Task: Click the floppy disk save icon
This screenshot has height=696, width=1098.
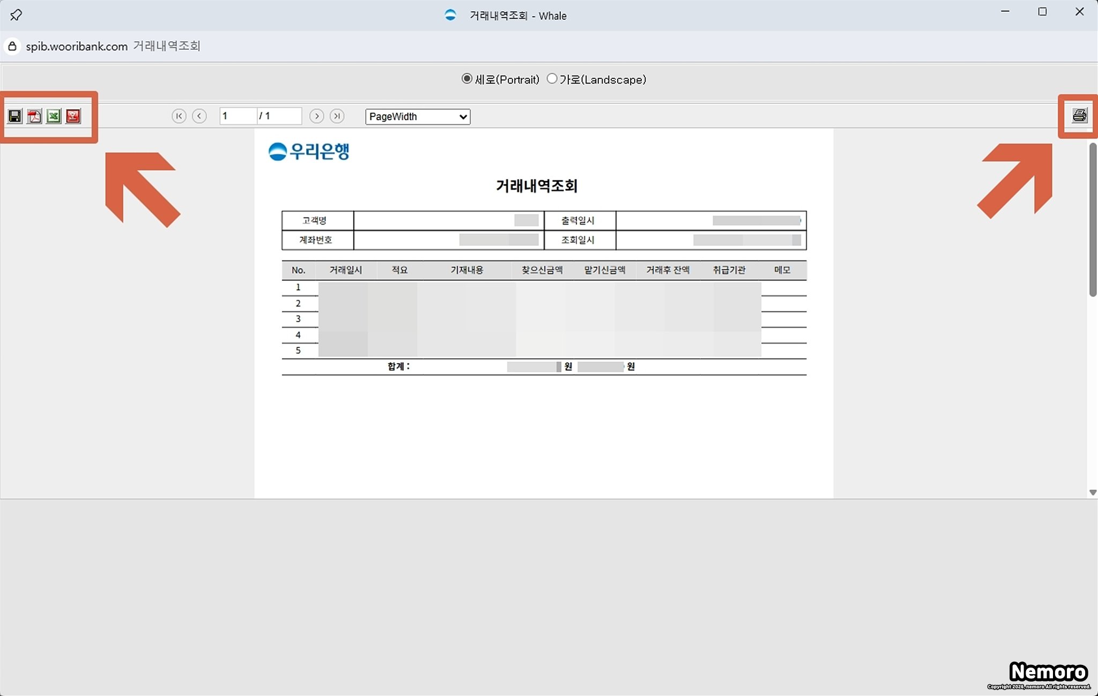Action: (15, 116)
